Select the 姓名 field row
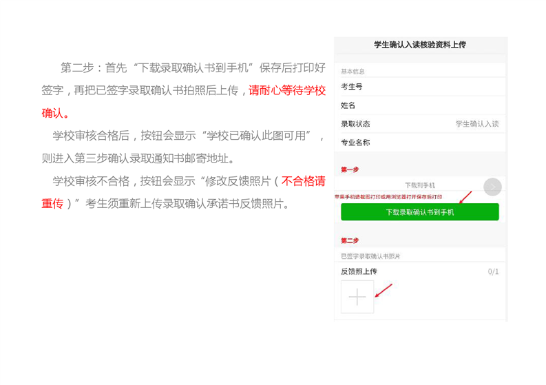Viewport: 546px width, 385px height. coord(419,105)
